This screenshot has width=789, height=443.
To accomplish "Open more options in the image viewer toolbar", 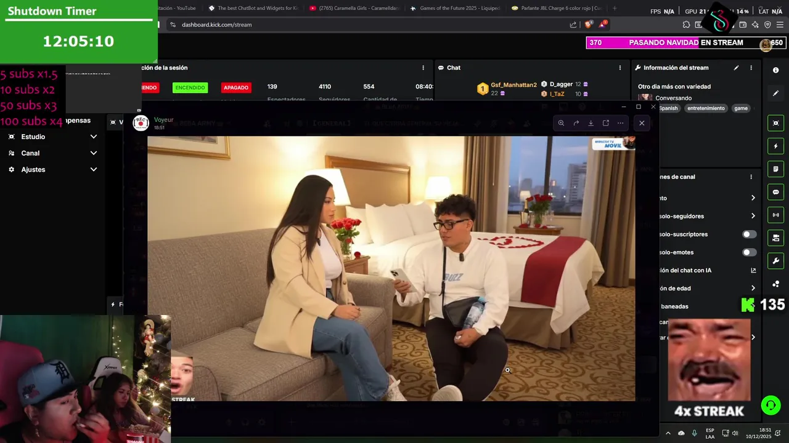I will (x=620, y=123).
